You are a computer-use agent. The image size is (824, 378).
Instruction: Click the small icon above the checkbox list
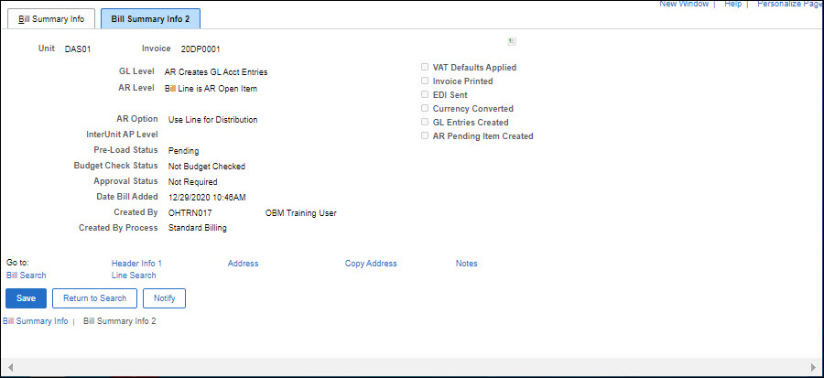click(x=514, y=41)
